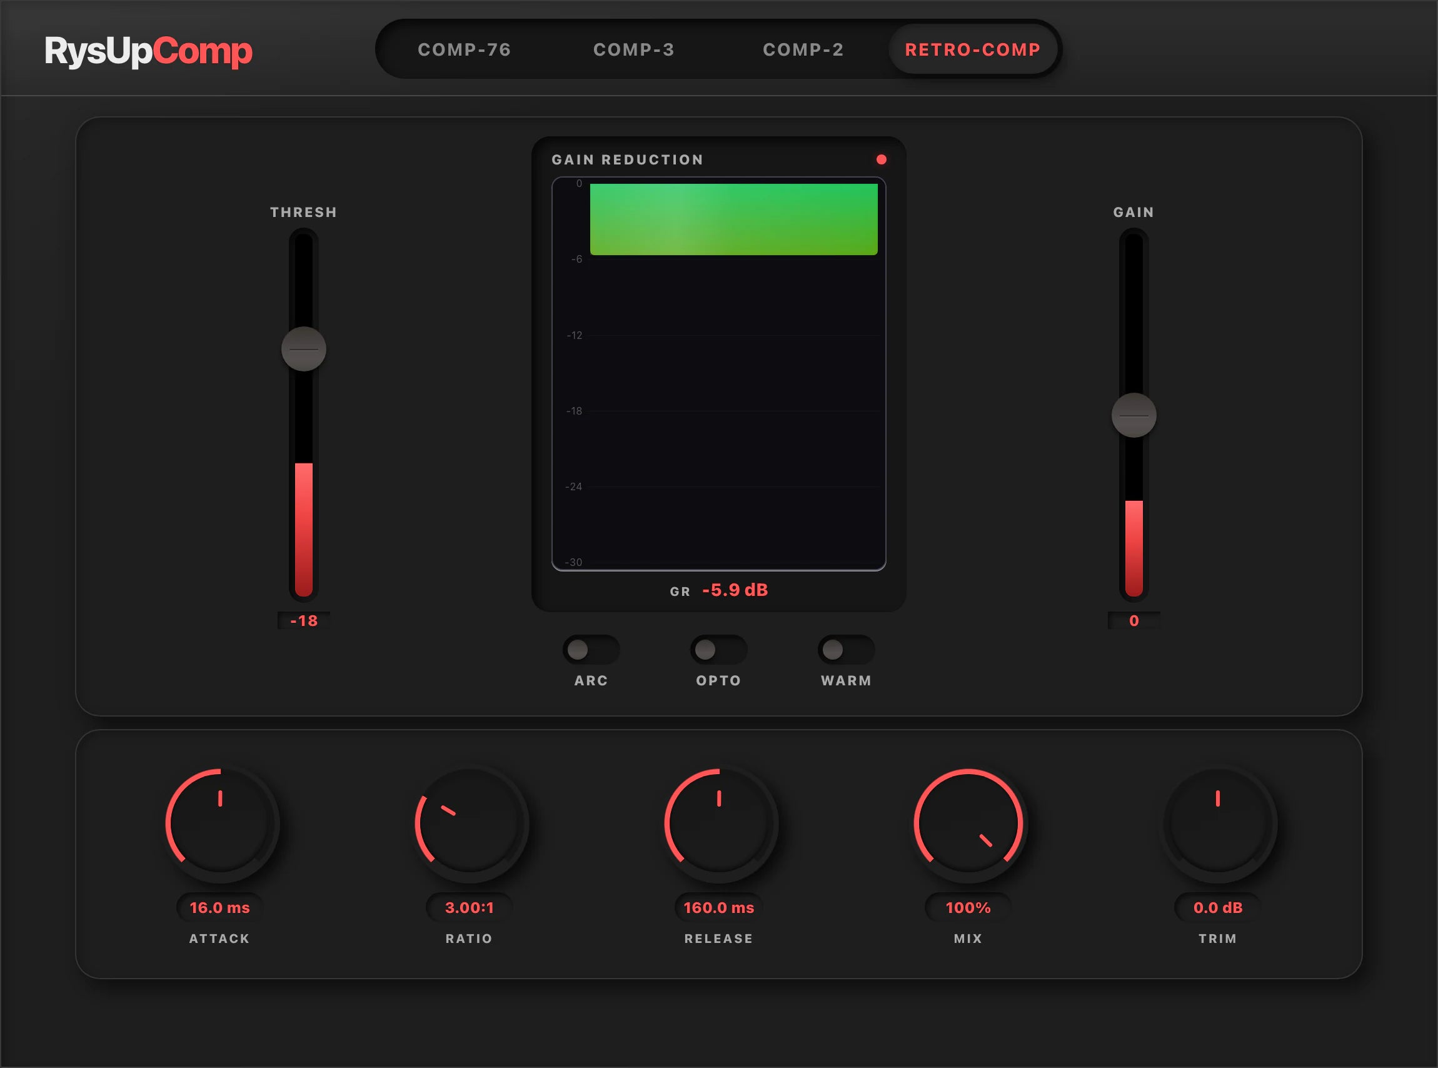1438x1068 pixels.
Task: Click the THRESH slider handle
Action: coord(304,349)
